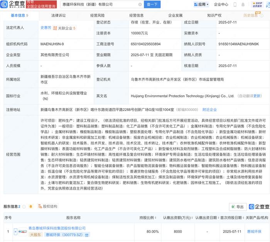The image size is (270, 242).
Task: Click the 查一下 search button
Action: click(x=152, y=5)
